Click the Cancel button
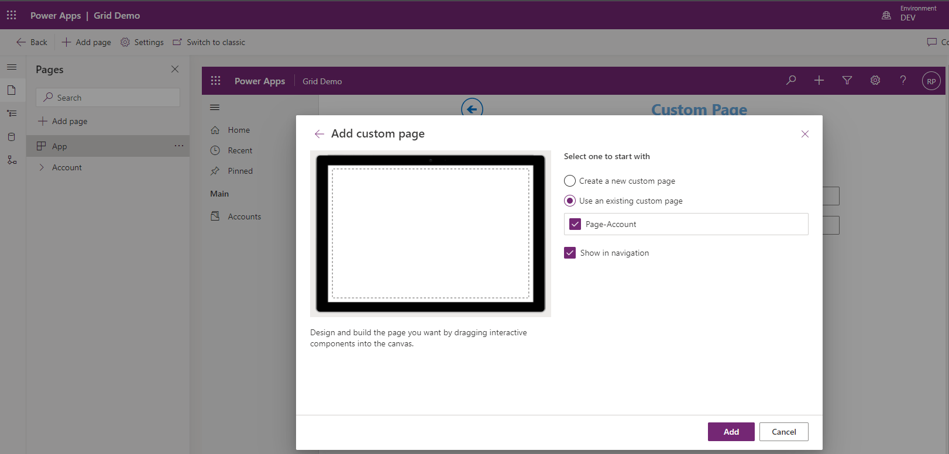 pyautogui.click(x=784, y=432)
